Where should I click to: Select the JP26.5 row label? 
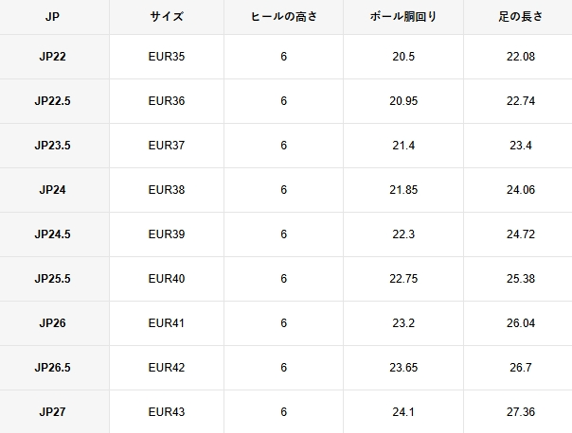click(x=52, y=368)
